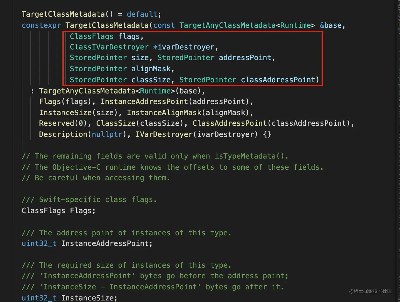
Task: Click 'ClassSize(classSize)' initializer
Action: (x=140, y=123)
